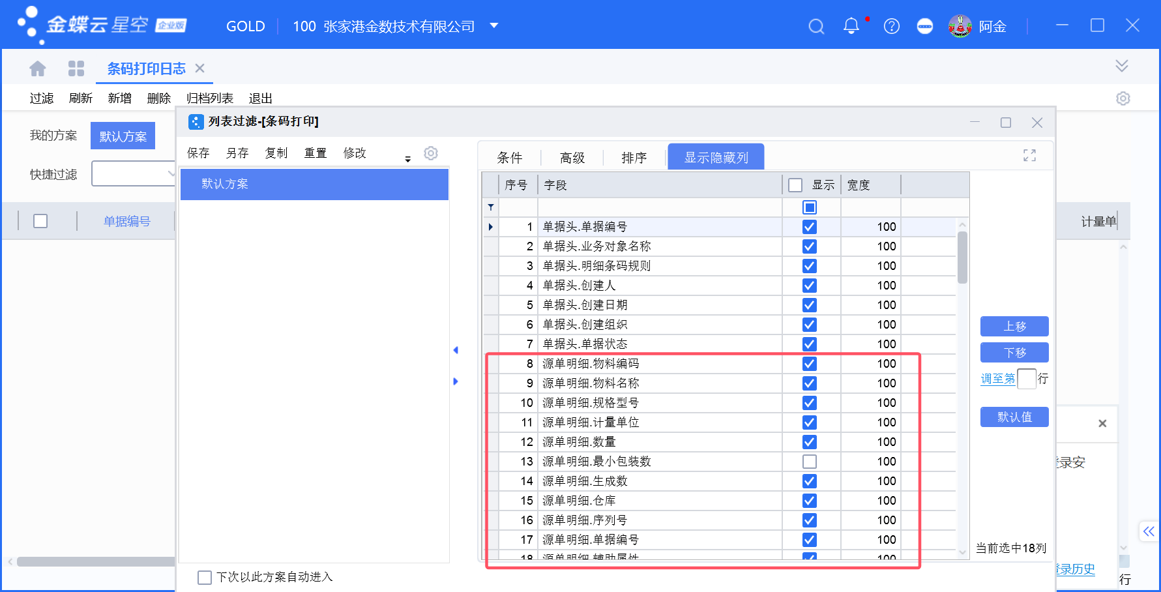Switch to the 高级 tab
The width and height of the screenshot is (1161, 592).
(x=572, y=158)
